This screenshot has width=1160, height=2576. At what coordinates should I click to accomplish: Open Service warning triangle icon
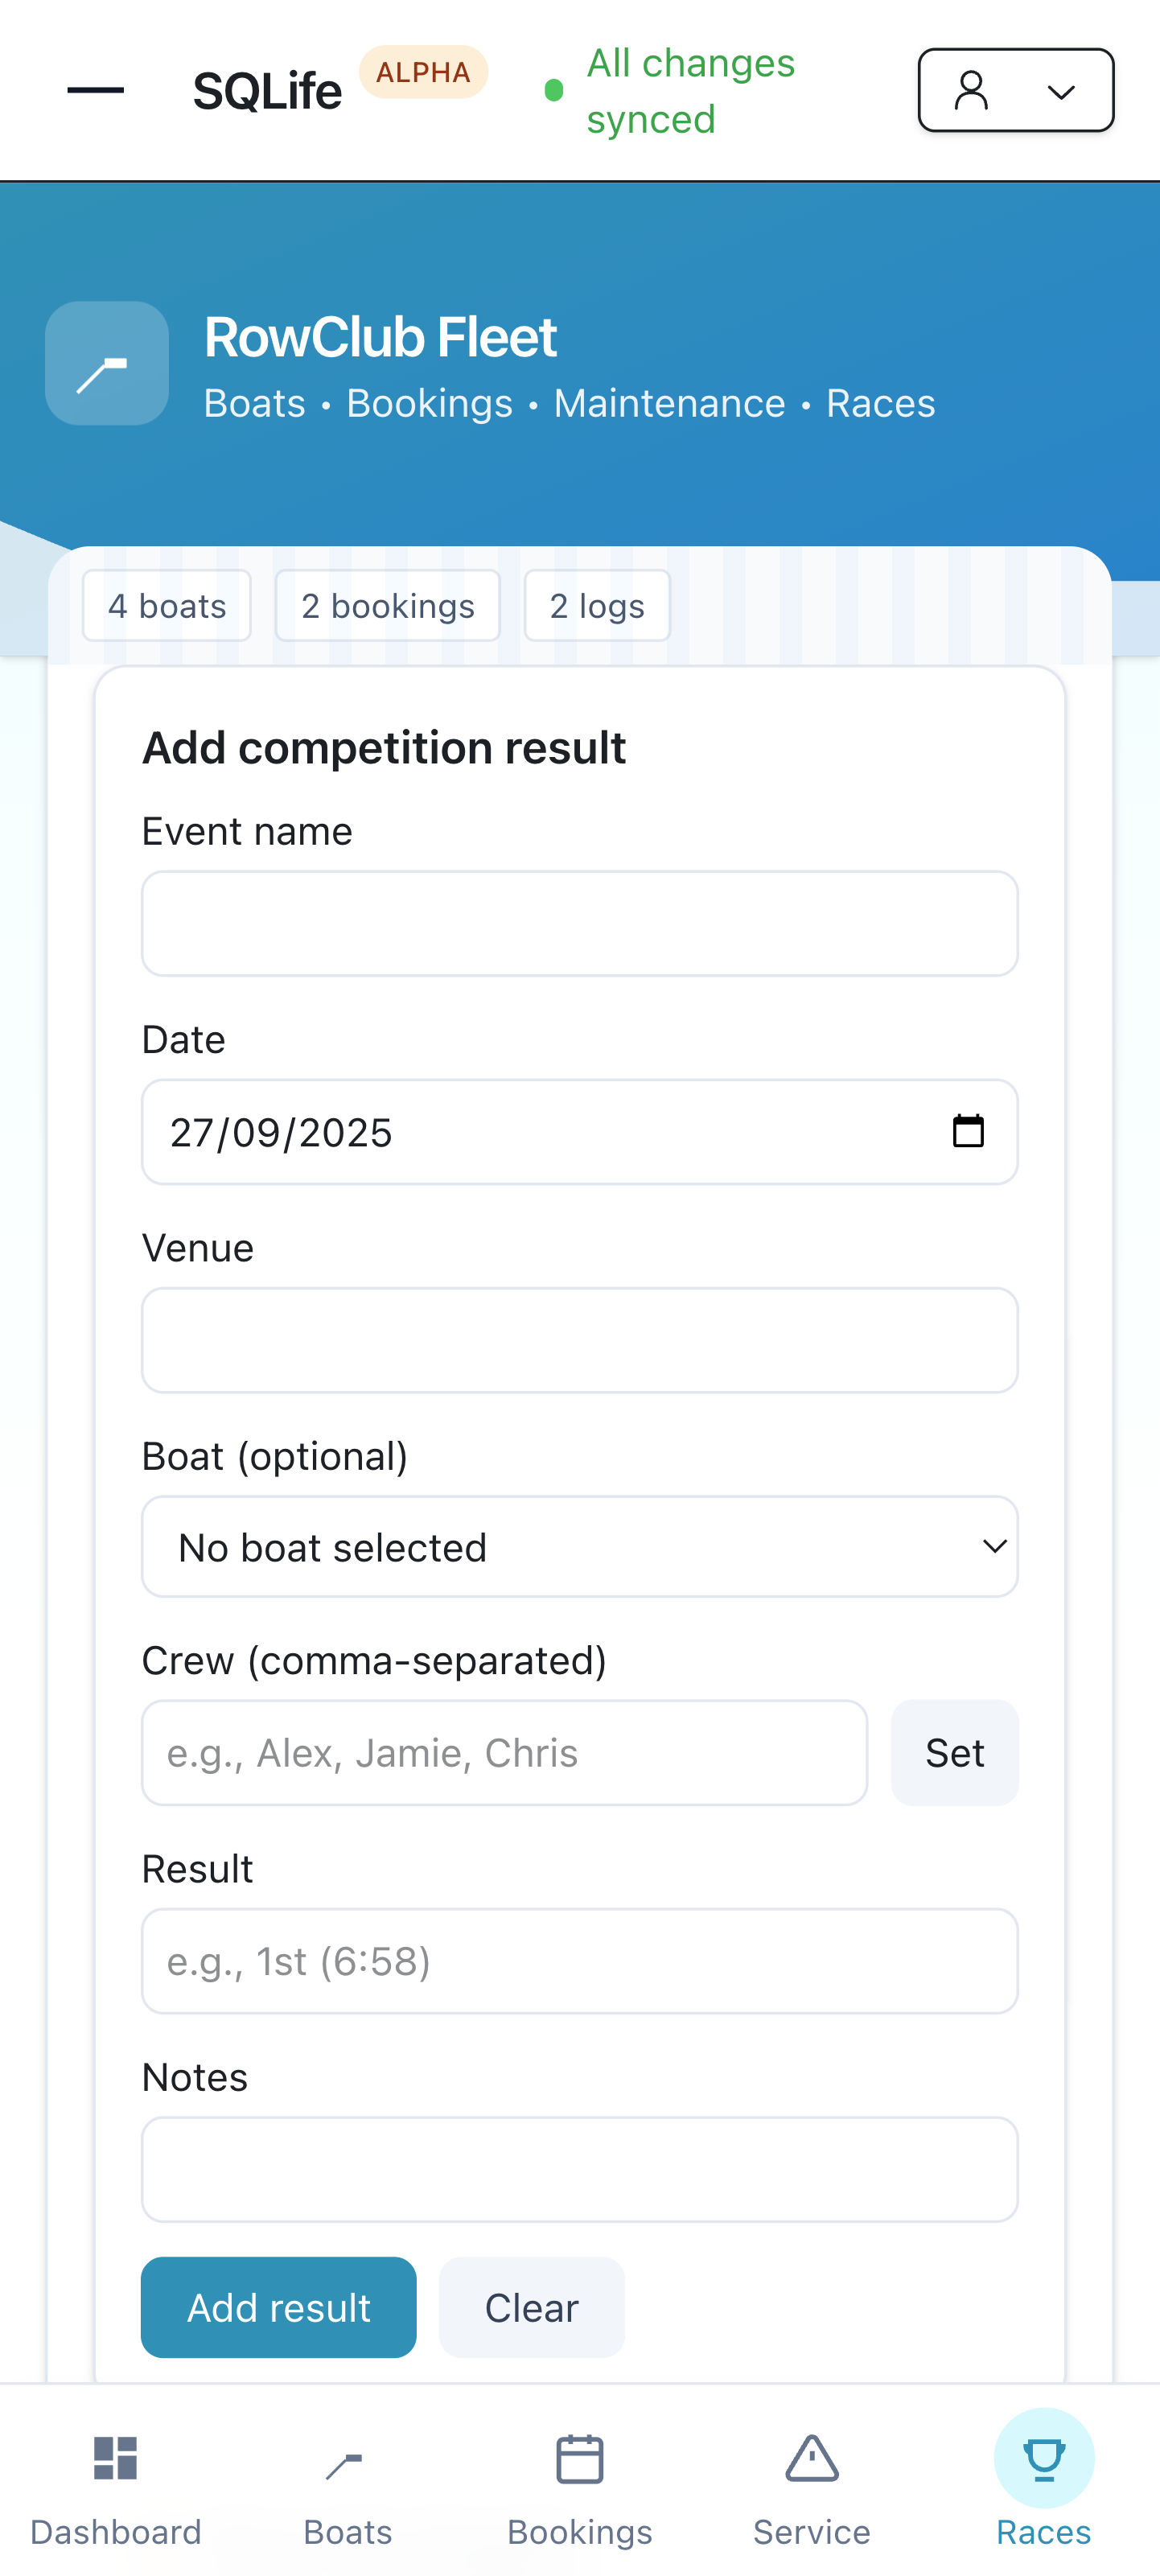click(x=811, y=2459)
